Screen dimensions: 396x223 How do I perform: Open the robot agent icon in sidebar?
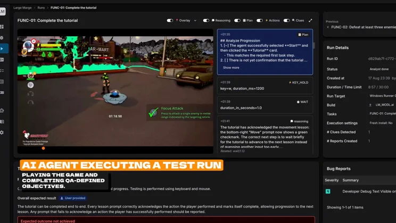click(x=2, y=110)
